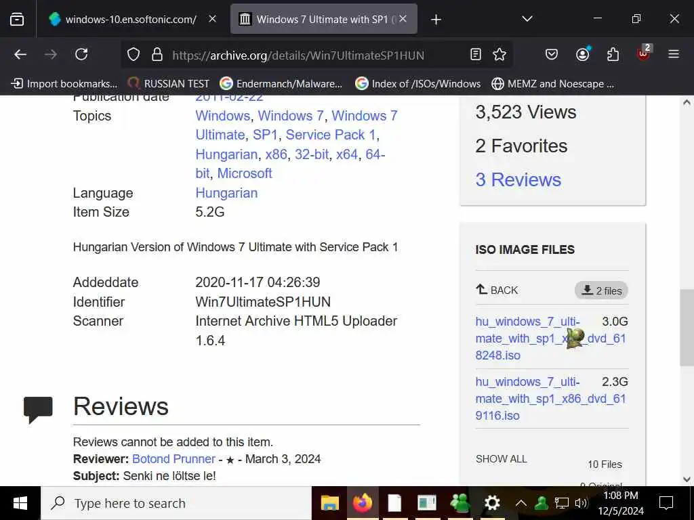Image resolution: width=694 pixels, height=520 pixels.
Task: Open network tray icon
Action: (562, 503)
